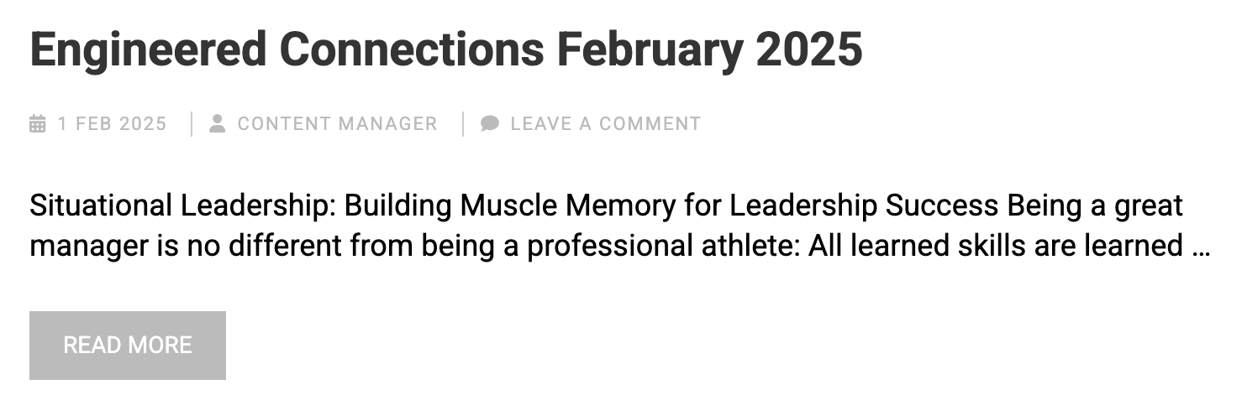Viewport: 1242px width, 416px height.
Task: Click the ellipsis ending the excerpt
Action: pyautogui.click(x=1201, y=247)
